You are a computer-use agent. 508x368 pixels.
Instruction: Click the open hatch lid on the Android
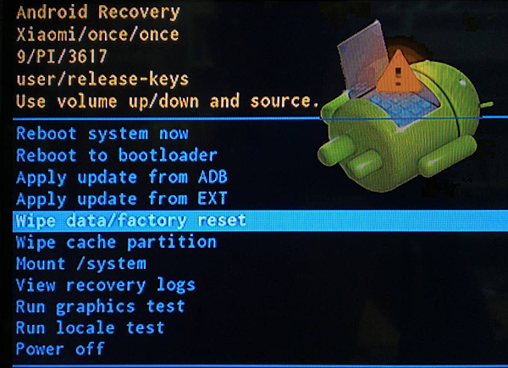coord(363,58)
